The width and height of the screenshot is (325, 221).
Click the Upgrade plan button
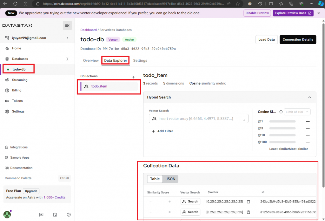click(31, 191)
